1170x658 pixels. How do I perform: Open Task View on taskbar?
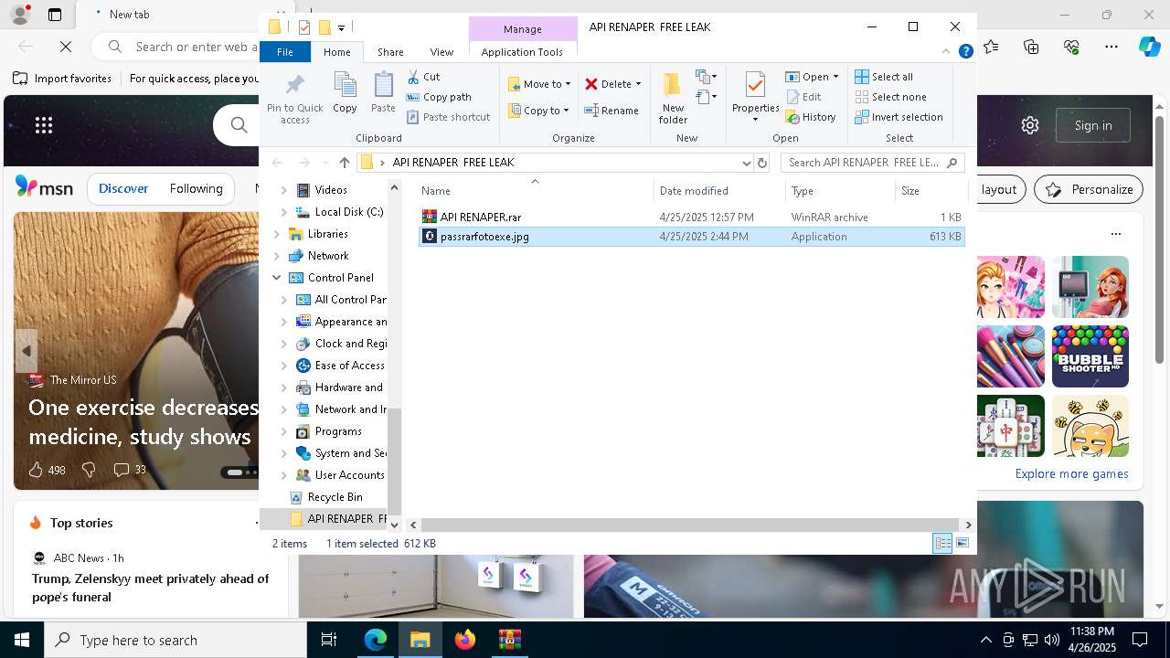point(329,640)
